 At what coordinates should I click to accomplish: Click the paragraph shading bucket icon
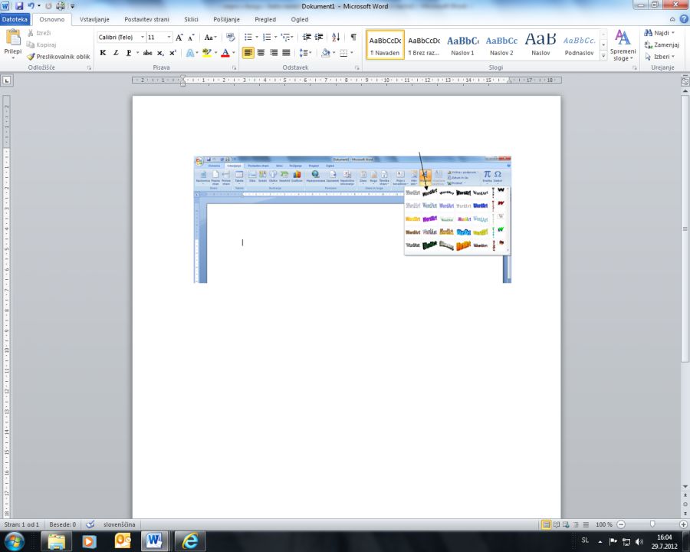point(326,53)
